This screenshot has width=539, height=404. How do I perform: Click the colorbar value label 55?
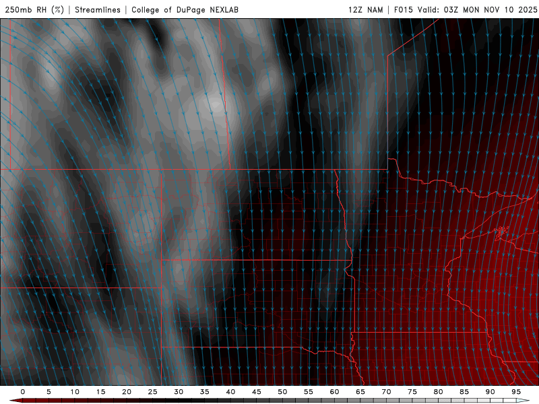309,392
